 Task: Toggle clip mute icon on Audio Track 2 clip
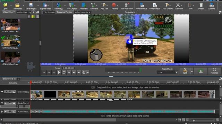point(37,112)
